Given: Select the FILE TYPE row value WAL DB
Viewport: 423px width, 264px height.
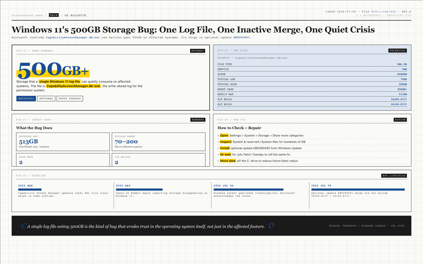Looking at the screenshot, I should (x=402, y=64).
